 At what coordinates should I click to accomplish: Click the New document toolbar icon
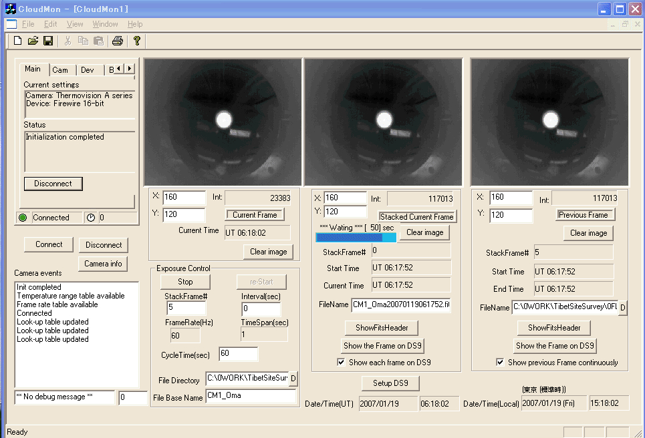pyautogui.click(x=18, y=41)
